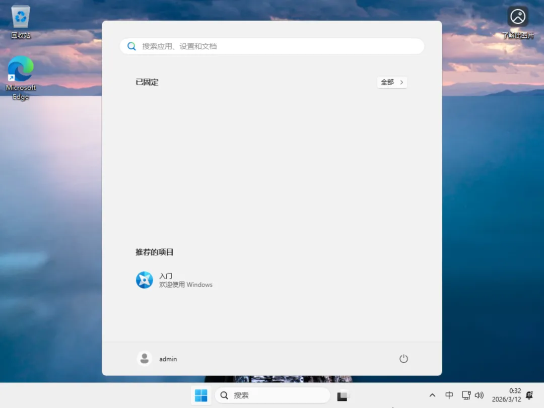Click the 推荐的项目 section heading
This screenshot has width=544, height=408.
(x=155, y=252)
